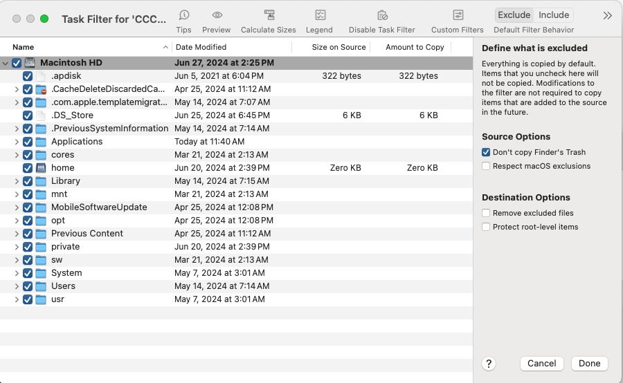Select the Include filter behavior

(x=554, y=15)
